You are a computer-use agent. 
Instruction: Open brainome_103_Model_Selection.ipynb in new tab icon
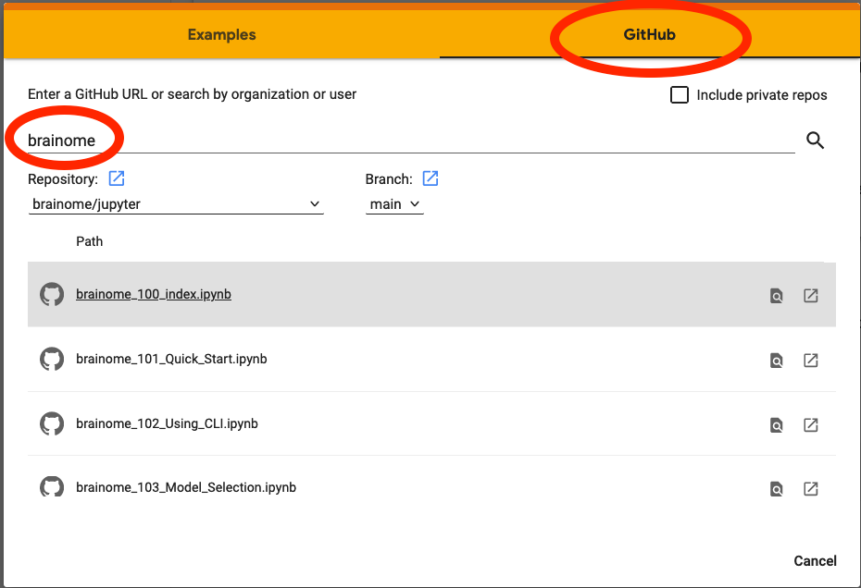point(810,489)
